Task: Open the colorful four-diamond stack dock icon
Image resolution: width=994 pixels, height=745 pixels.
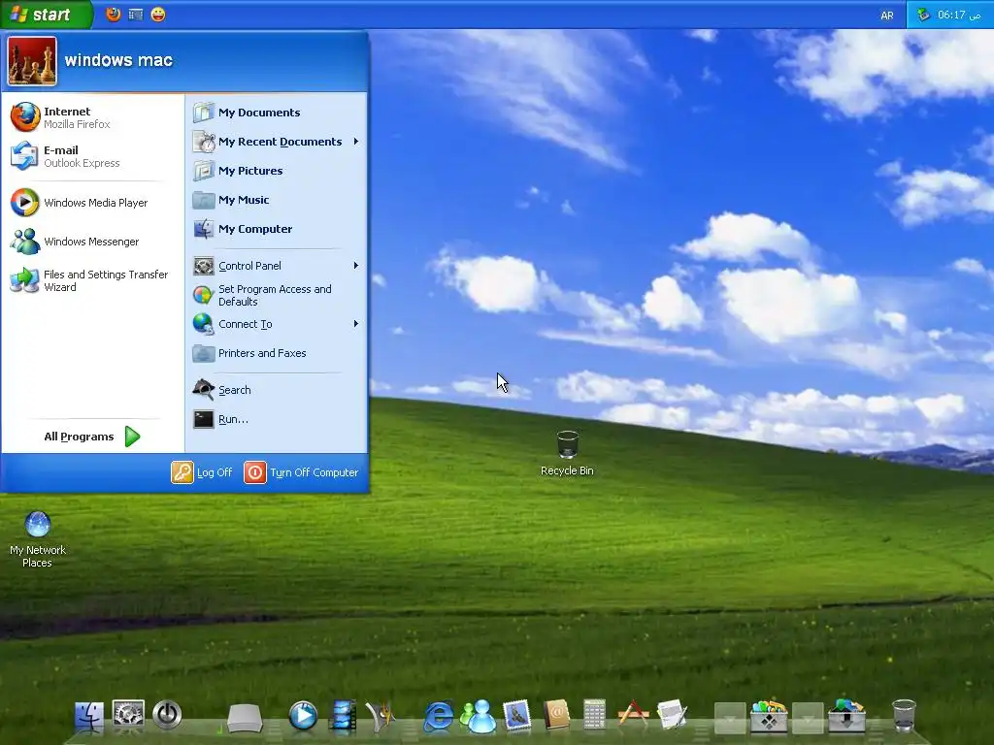Action: [x=769, y=716]
